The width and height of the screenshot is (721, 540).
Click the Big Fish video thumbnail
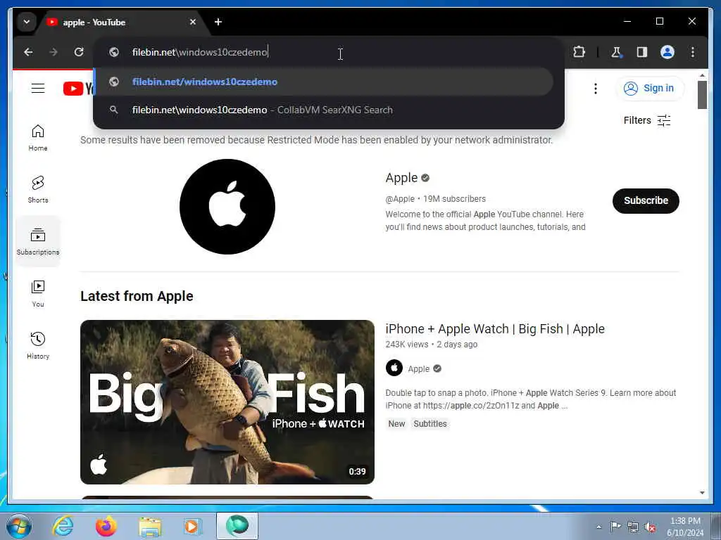coord(227,401)
